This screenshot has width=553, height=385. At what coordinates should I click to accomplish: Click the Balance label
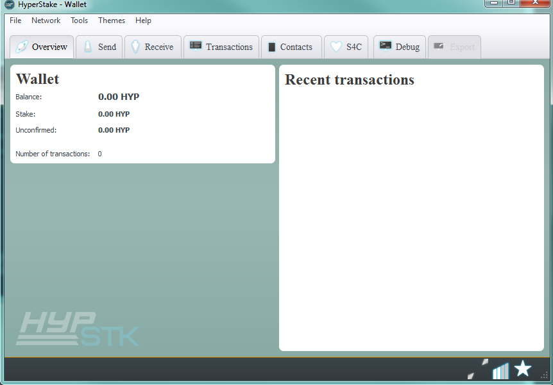[x=29, y=97]
